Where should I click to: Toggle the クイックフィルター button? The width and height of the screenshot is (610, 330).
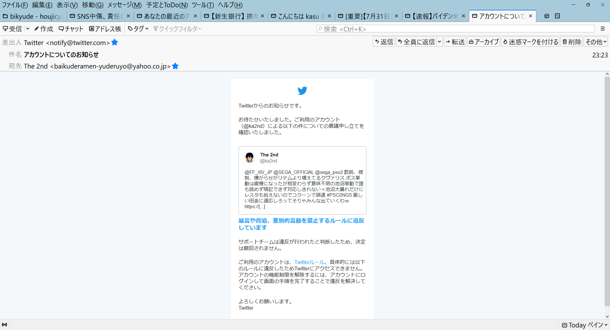(x=177, y=29)
